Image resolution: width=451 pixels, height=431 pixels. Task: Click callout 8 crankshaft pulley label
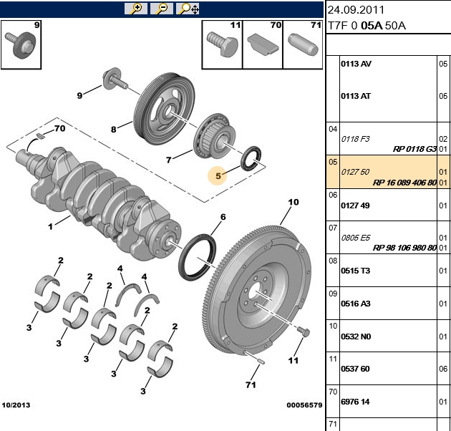114,130
